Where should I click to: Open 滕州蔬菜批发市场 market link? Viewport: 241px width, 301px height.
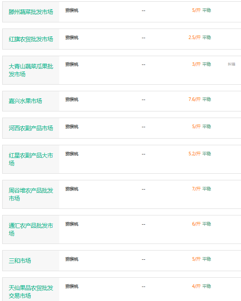[31, 12]
